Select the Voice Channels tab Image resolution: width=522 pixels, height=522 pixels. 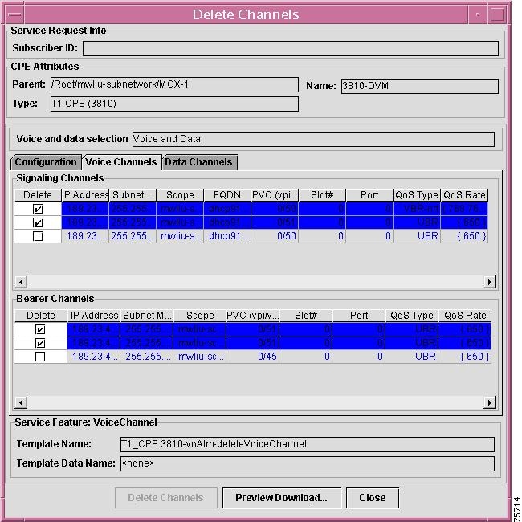click(121, 162)
